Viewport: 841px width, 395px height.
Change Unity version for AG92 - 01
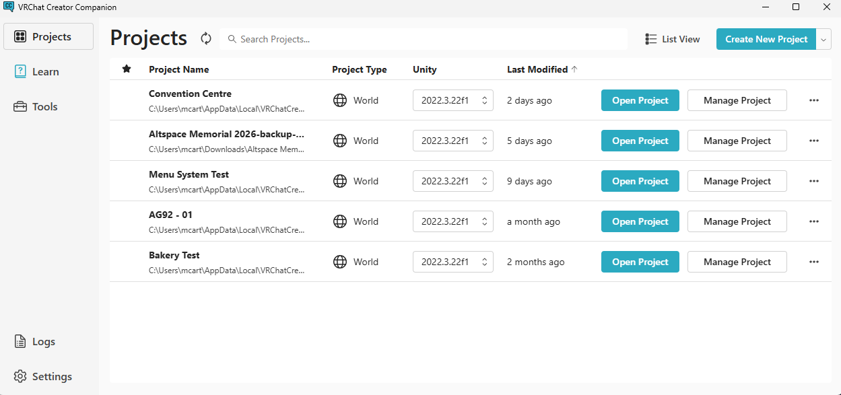pyautogui.click(x=453, y=221)
